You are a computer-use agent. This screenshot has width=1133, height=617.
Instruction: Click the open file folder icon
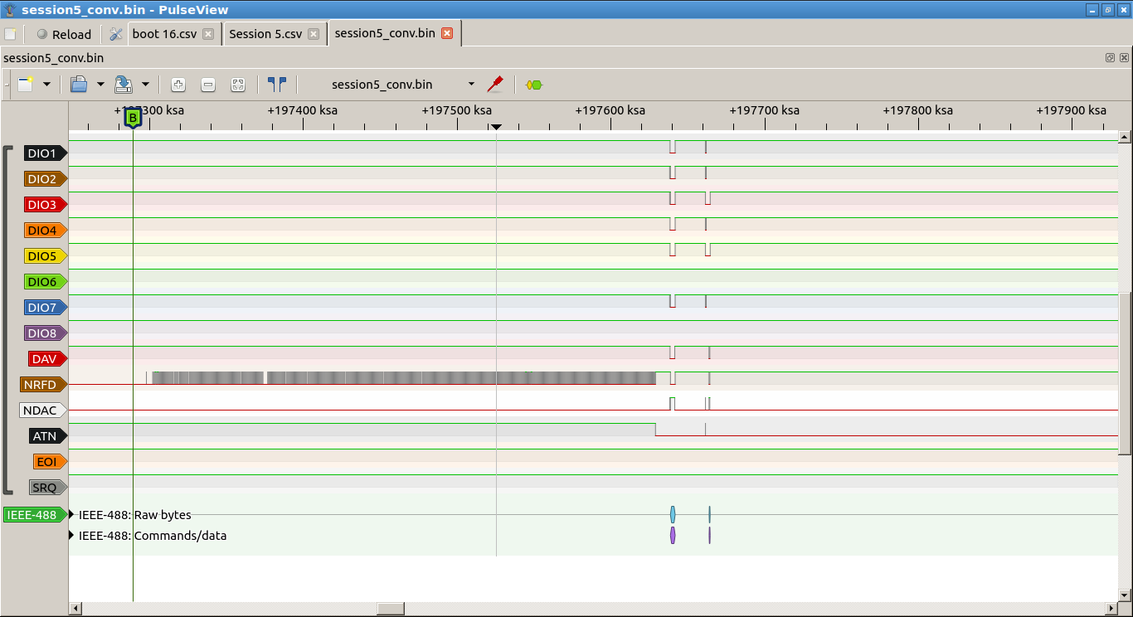pos(79,85)
